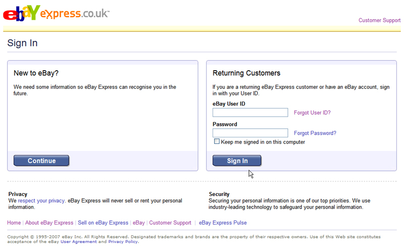Viewport: 404px width, 247px height.
Task: Click the 'eBay User ID' field label
Action: pos(229,104)
